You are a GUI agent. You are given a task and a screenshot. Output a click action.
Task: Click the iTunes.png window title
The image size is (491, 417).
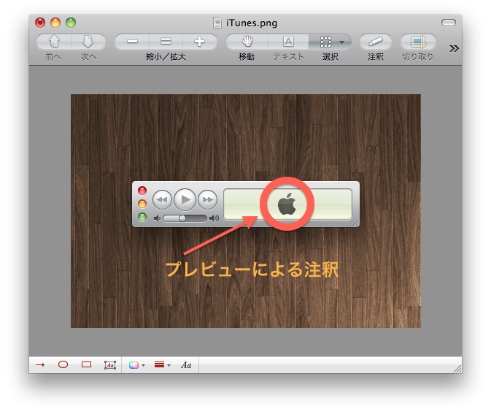tap(252, 23)
